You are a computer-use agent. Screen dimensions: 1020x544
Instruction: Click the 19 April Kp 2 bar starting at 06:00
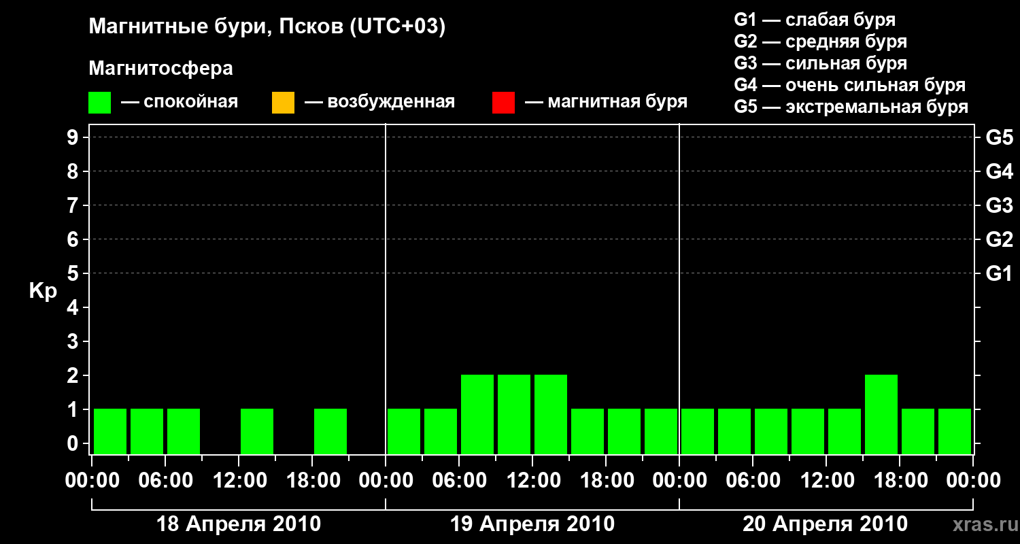tap(477, 414)
